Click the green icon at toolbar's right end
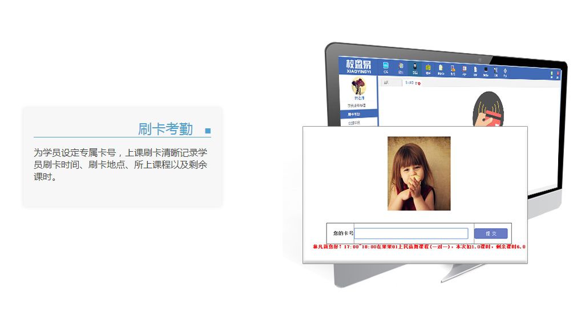Screen dimensions: 585x312 coord(551,74)
